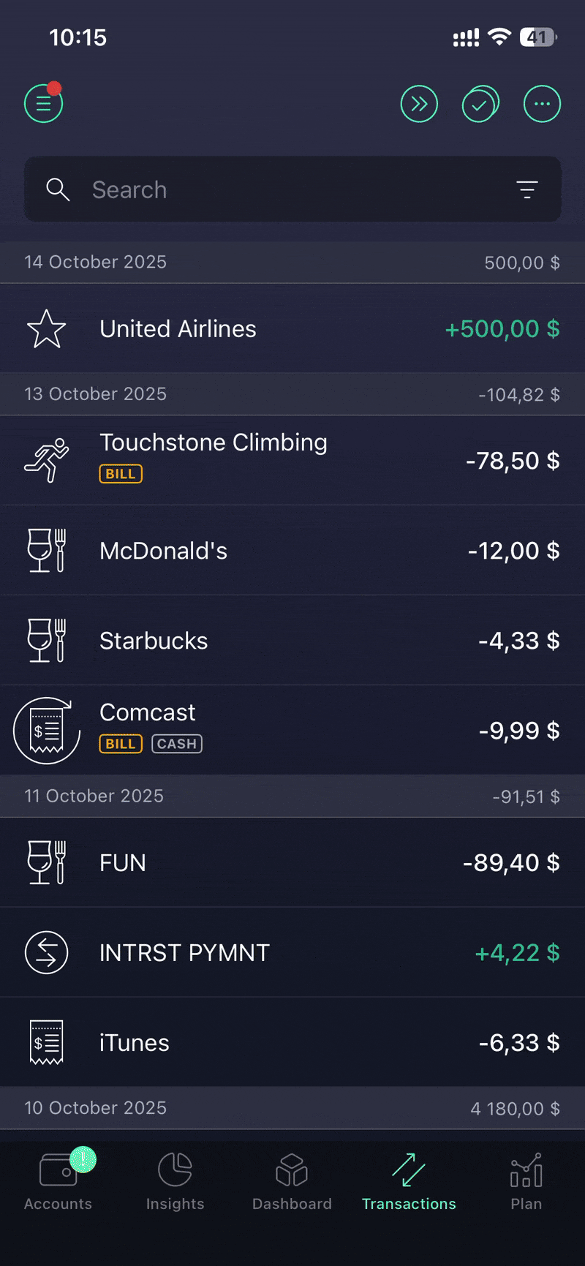
Task: Open the Dashboard tab
Action: (292, 1182)
